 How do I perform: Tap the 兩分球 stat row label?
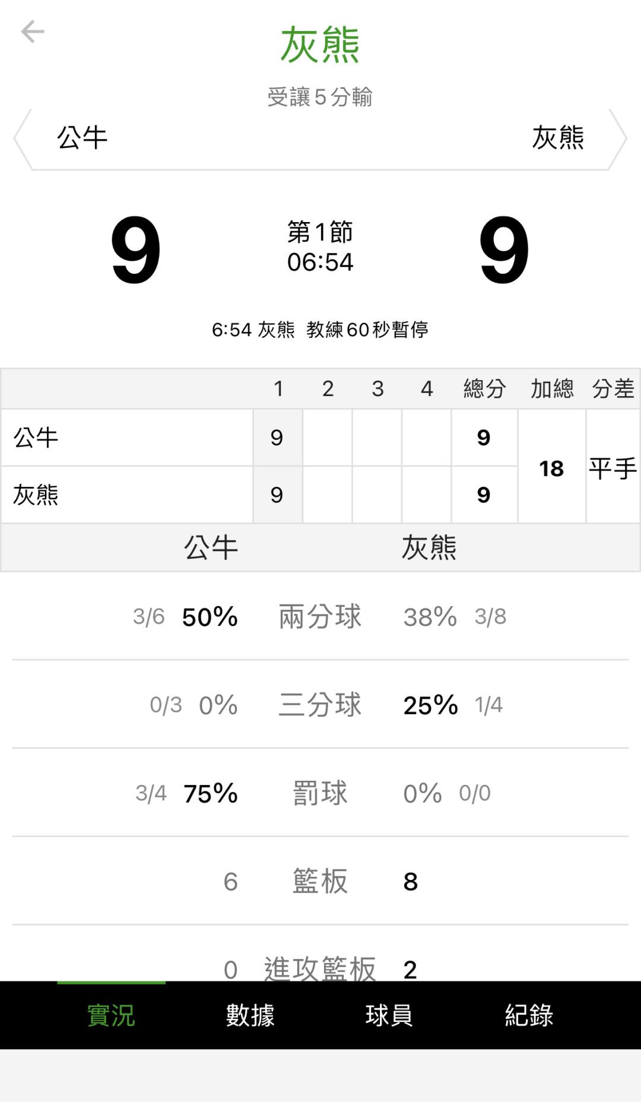click(x=320, y=616)
